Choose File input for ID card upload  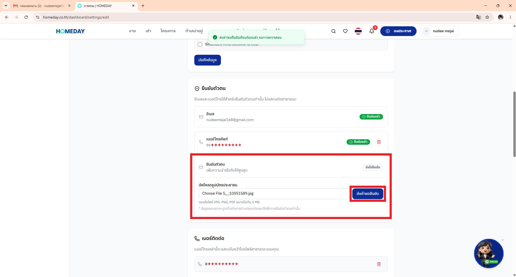[274, 194]
